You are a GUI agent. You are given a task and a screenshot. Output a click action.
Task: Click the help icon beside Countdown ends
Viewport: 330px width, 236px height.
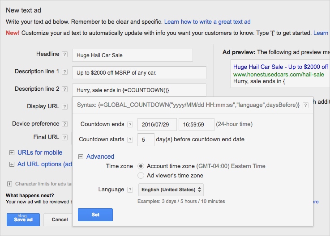tap(130, 124)
